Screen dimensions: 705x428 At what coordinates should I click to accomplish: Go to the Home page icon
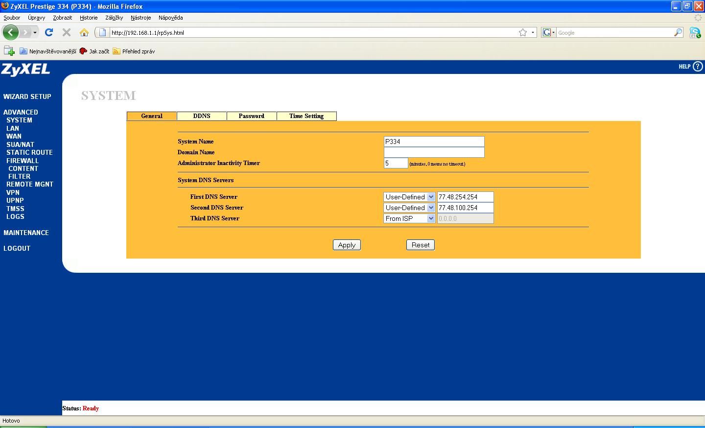84,32
